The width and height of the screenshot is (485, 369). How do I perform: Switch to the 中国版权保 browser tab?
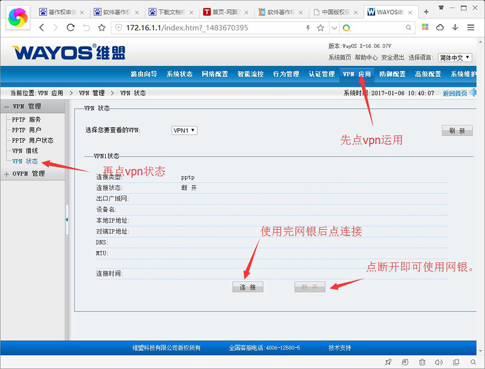point(335,12)
